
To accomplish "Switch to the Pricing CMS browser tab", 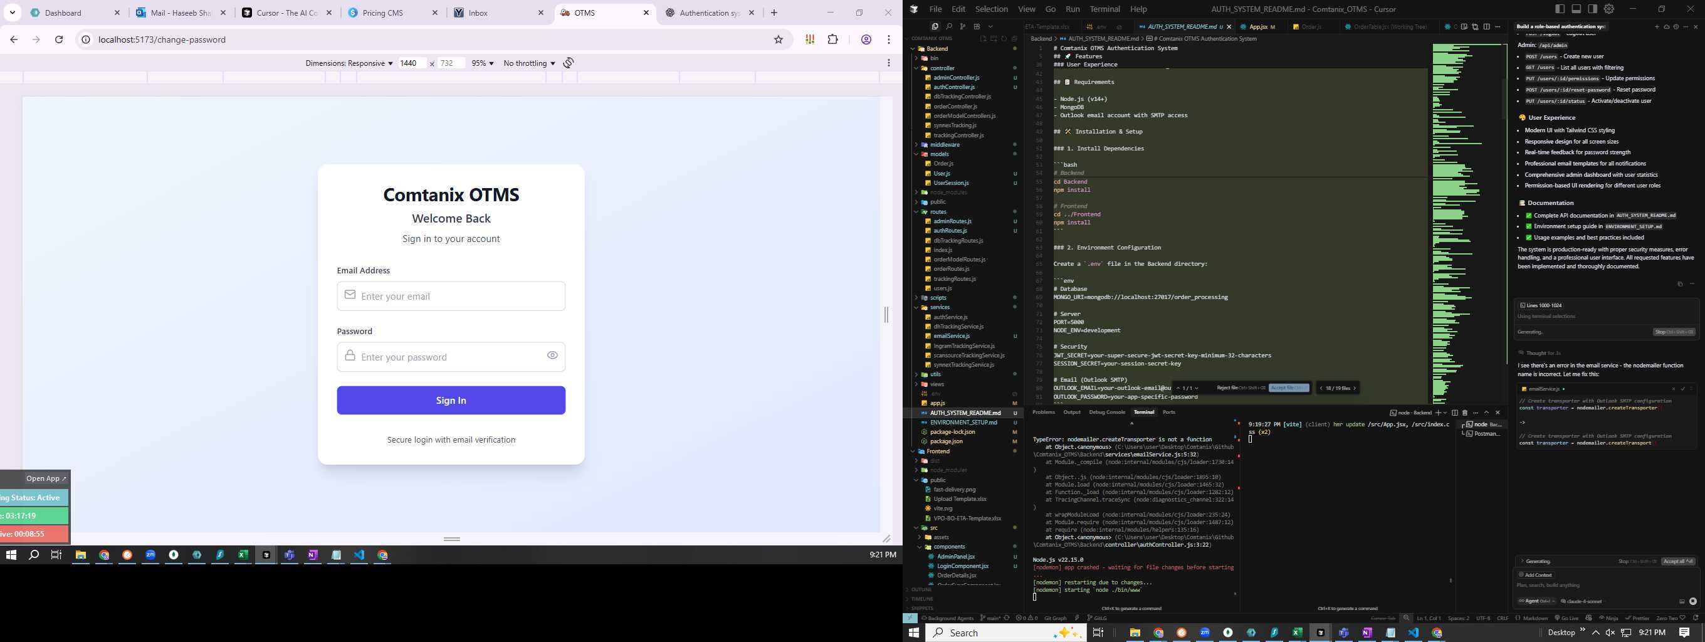I will 392,13.
